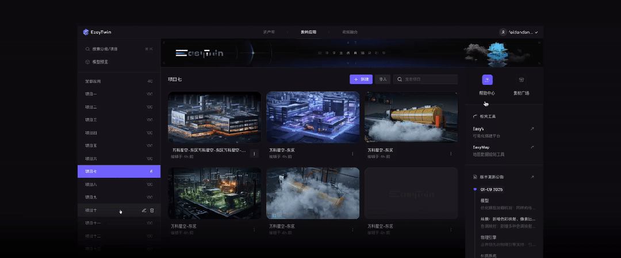This screenshot has width=621, height=258.
Task: Click the 版本更新公告 document icon
Action: coord(476,177)
